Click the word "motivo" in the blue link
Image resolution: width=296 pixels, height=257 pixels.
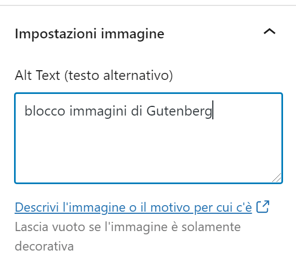click(x=170, y=207)
